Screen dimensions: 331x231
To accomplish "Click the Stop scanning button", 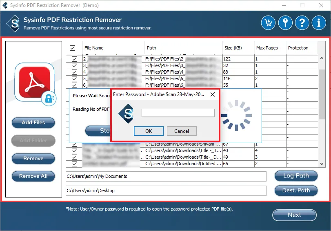I will (98, 131).
